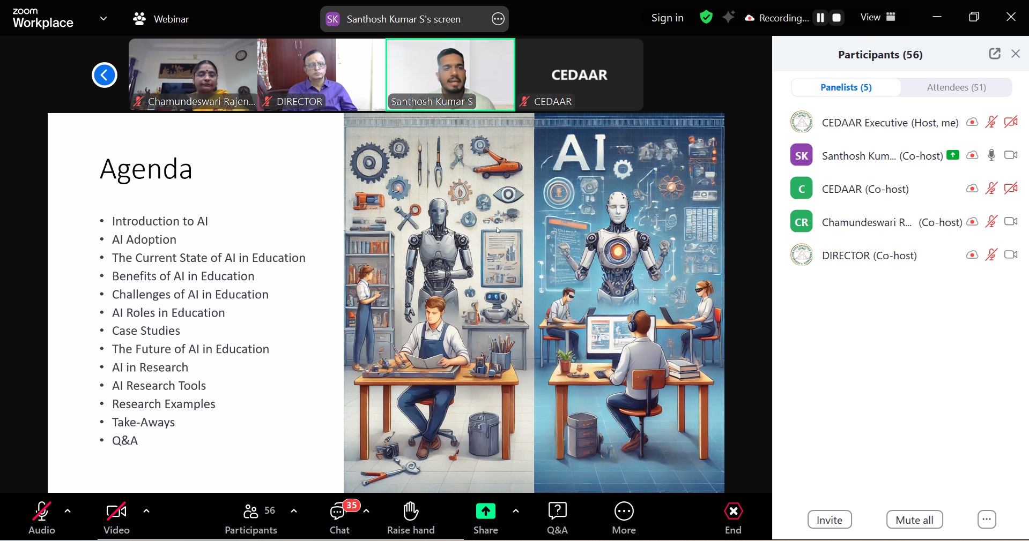Stop the recording
This screenshot has width=1029, height=541.
point(836,18)
